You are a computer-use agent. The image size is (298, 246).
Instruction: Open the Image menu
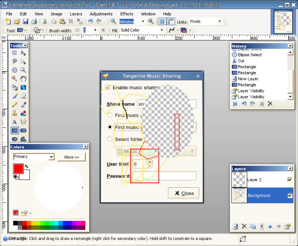tap(56, 14)
